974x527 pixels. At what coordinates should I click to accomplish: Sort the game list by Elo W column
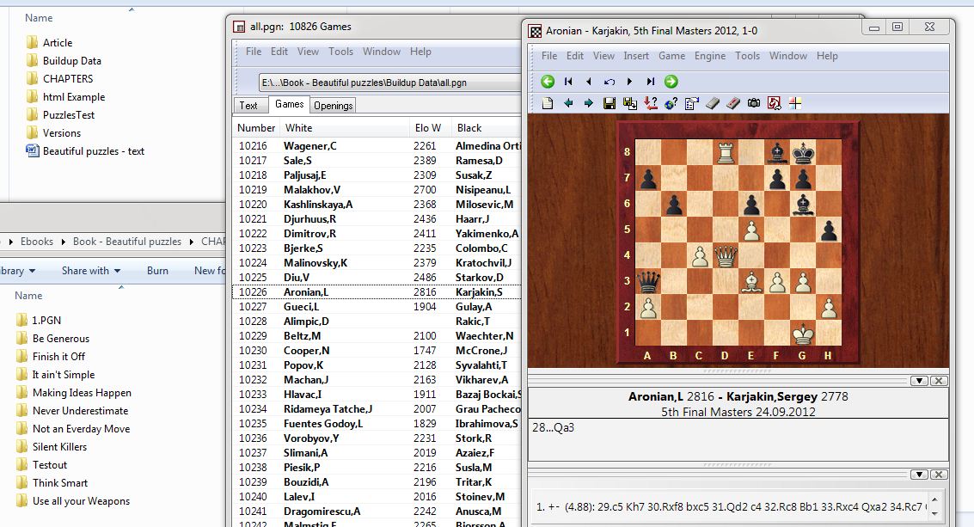tap(427, 128)
